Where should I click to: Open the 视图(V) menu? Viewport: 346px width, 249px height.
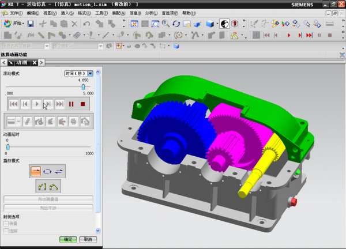tap(50, 13)
